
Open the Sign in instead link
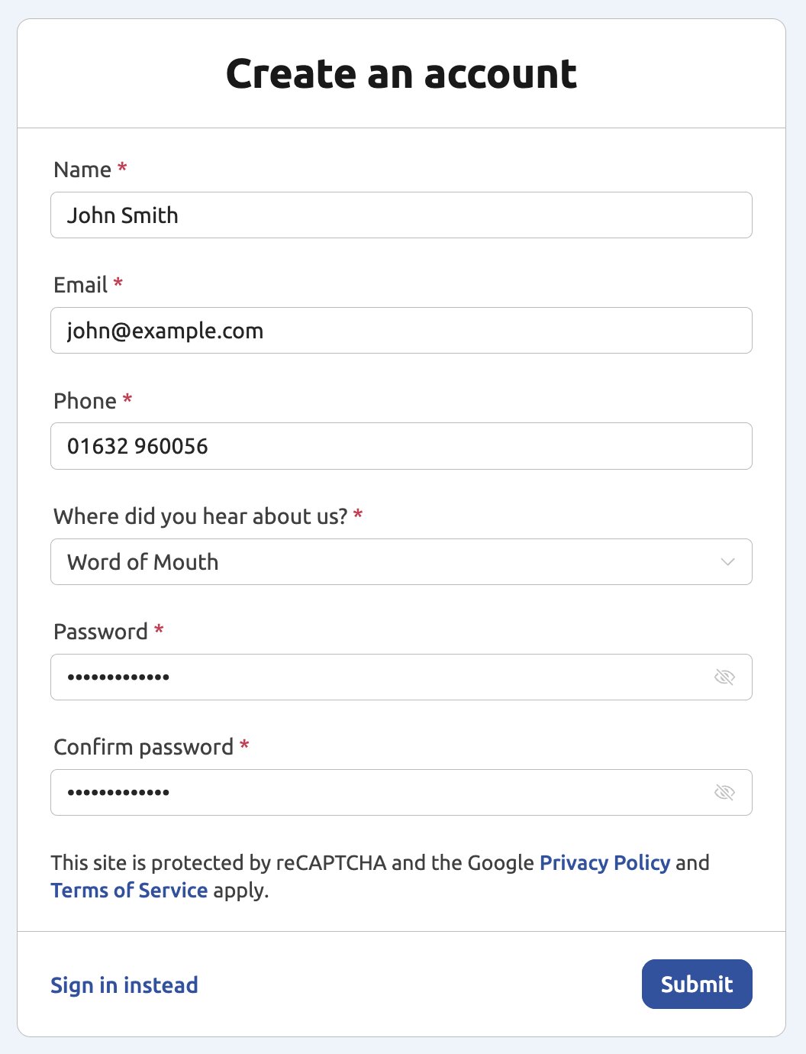coord(124,985)
